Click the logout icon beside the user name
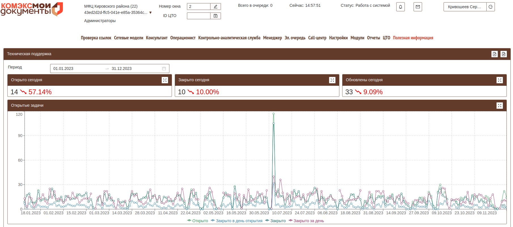Screen dimensions: 513x227 (x=490, y=7)
